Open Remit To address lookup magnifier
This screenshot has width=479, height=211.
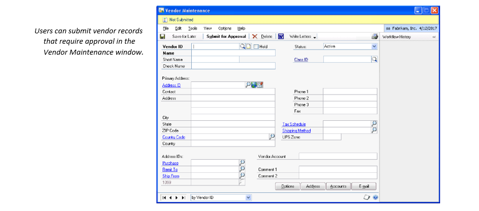pos(242,169)
